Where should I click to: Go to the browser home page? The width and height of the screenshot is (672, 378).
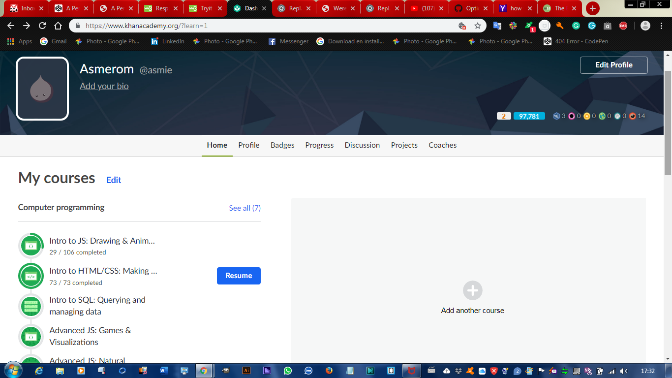coord(58,26)
